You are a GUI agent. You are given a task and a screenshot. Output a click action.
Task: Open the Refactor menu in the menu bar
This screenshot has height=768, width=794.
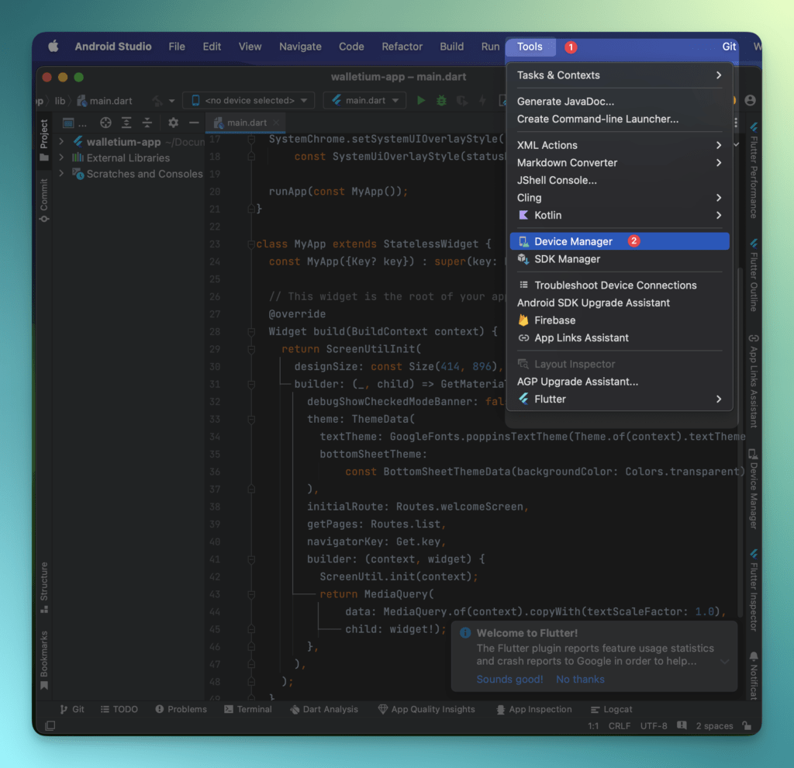(x=402, y=47)
